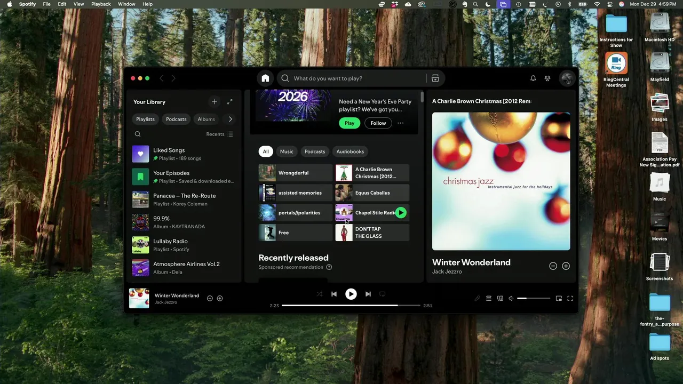Adjust the volume slider
The height and width of the screenshot is (384, 683).
pyautogui.click(x=534, y=299)
